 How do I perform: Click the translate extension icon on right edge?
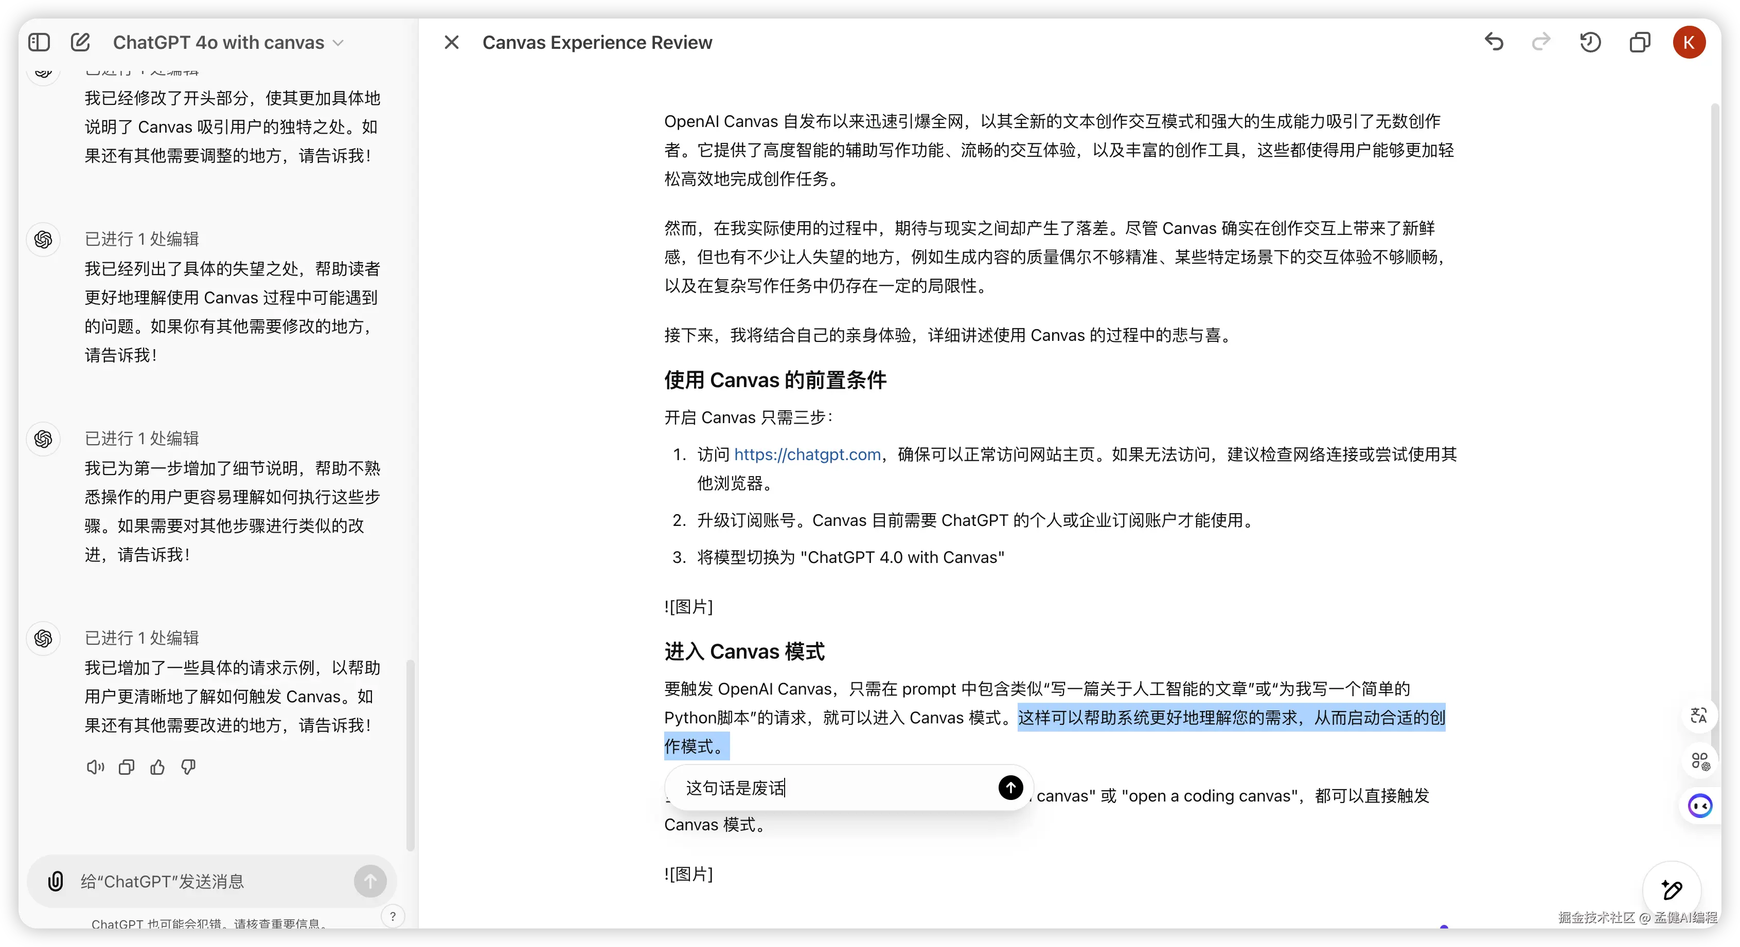(x=1699, y=715)
